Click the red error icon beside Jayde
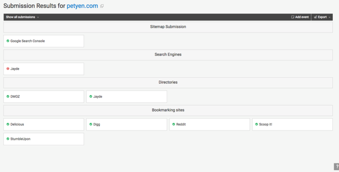339x172 pixels. click(8, 69)
